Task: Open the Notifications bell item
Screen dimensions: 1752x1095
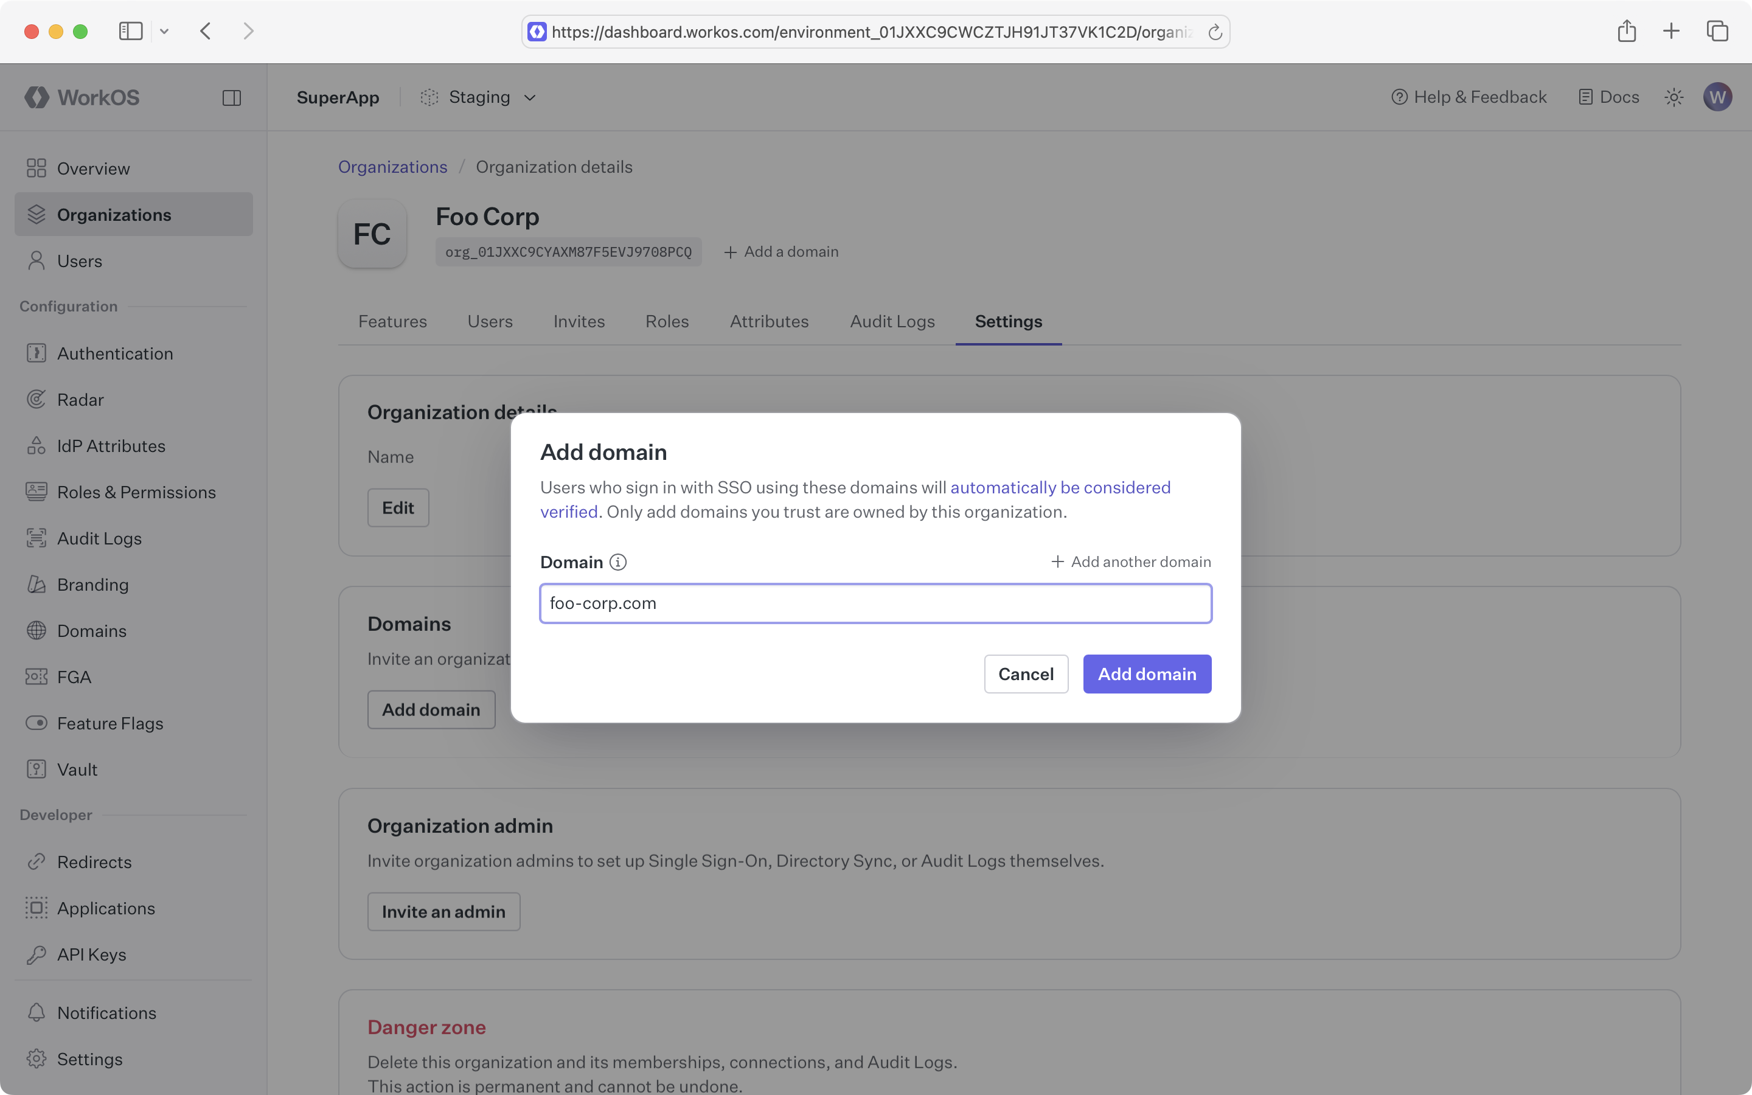Action: point(106,1012)
